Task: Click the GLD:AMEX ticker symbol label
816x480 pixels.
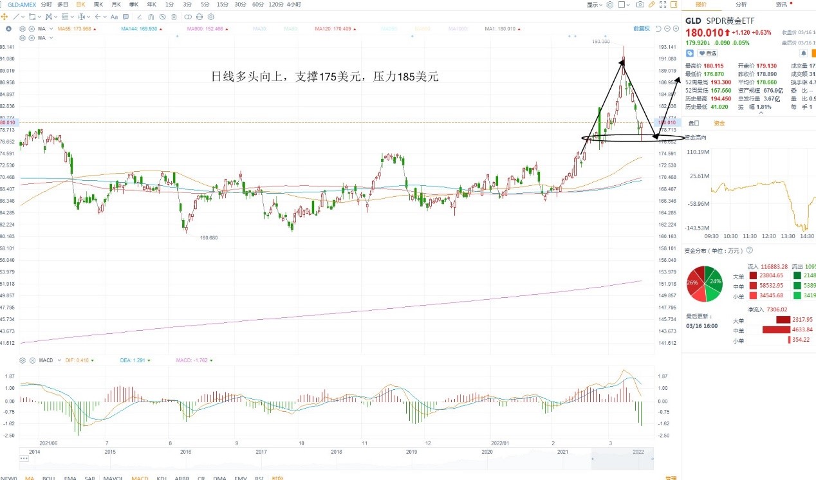Action: [x=22, y=5]
